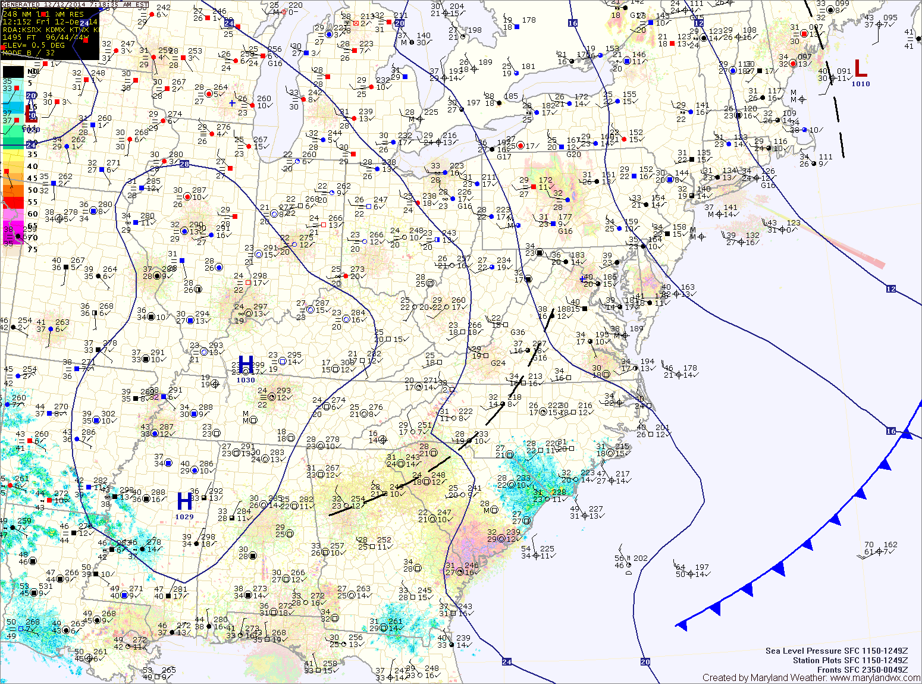The height and width of the screenshot is (684, 922).
Task: Click the ELEV= 0.5 DEG radar text
Action: (33, 45)
